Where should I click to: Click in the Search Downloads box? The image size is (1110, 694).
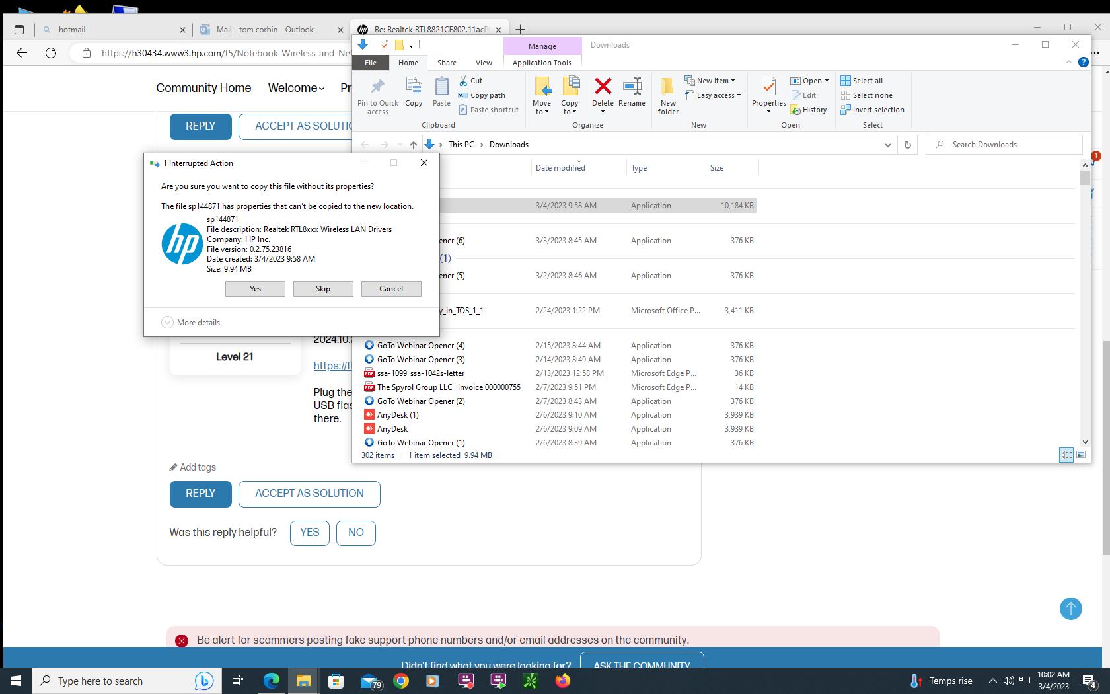1004,144
